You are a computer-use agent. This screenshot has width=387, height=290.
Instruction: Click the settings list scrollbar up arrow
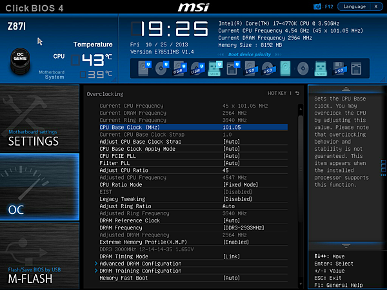coord(301,109)
